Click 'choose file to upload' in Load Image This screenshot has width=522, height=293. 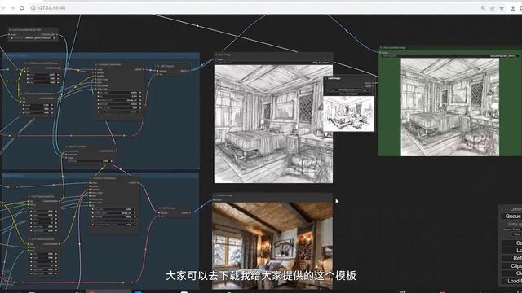348,94
